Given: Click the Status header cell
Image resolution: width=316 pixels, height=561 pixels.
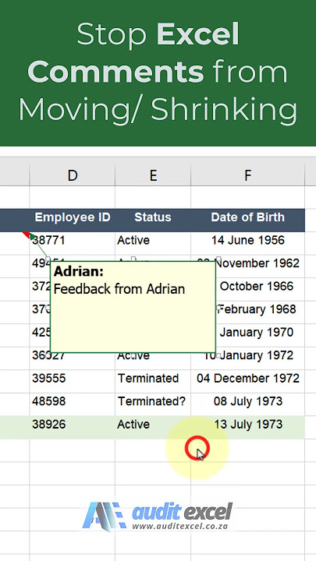Looking at the screenshot, I should pyautogui.click(x=153, y=217).
